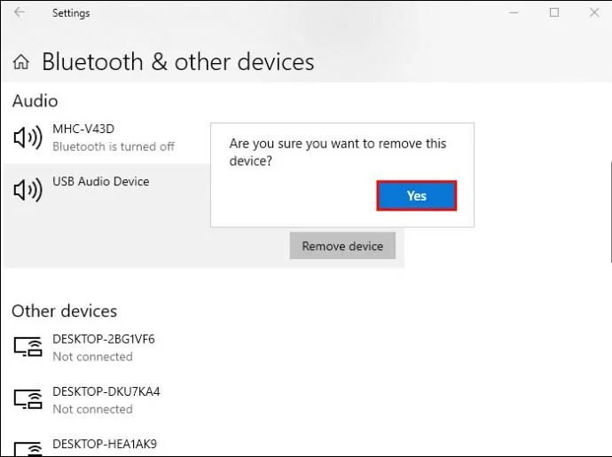Screen dimensions: 612x457
Task: Go back using the back arrow
Action: pyautogui.click(x=20, y=12)
